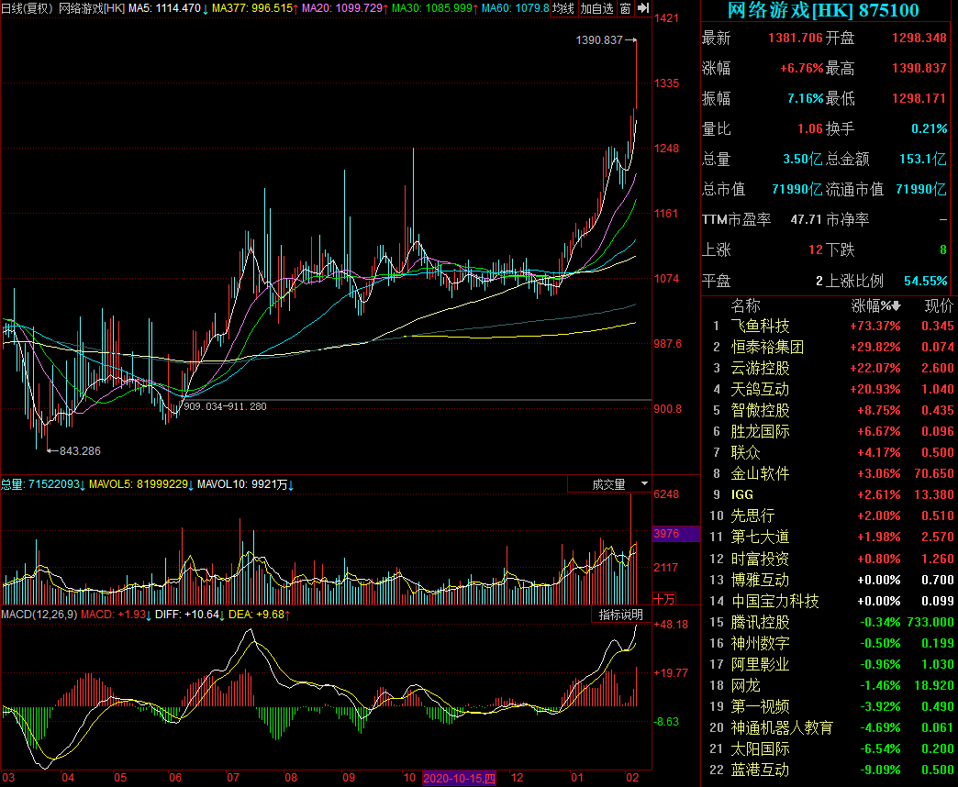Viewport: 958px width, 787px height.
Task: Select 金山软件 stock row
Action: pos(830,474)
